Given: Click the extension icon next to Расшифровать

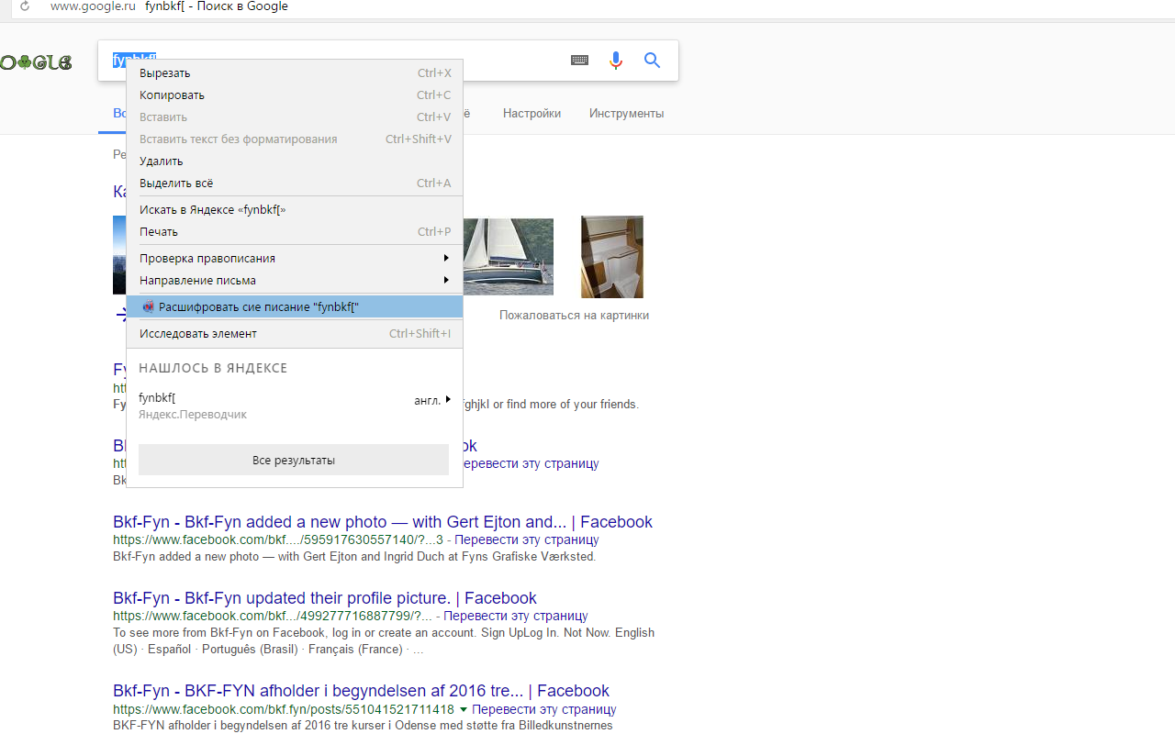Looking at the screenshot, I should tap(148, 306).
